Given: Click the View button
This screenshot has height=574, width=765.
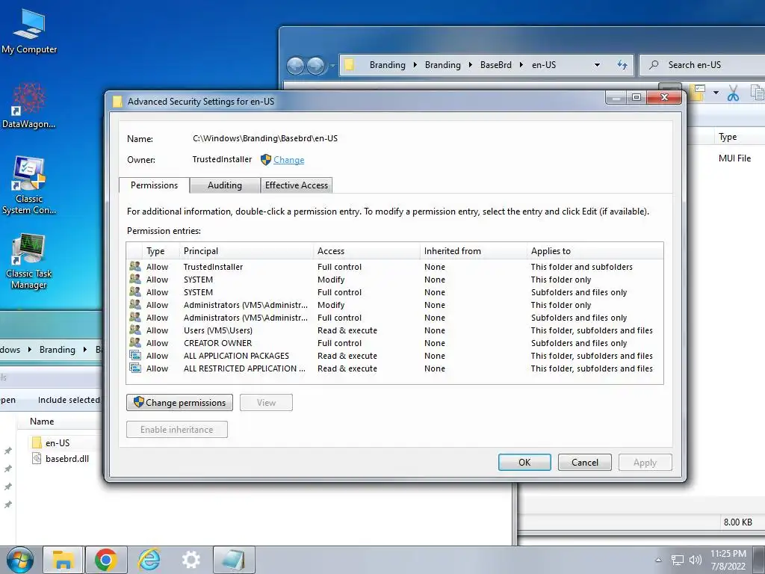Looking at the screenshot, I should (x=267, y=403).
